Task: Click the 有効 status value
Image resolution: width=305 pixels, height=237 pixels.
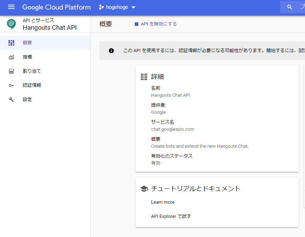Action: click(156, 163)
